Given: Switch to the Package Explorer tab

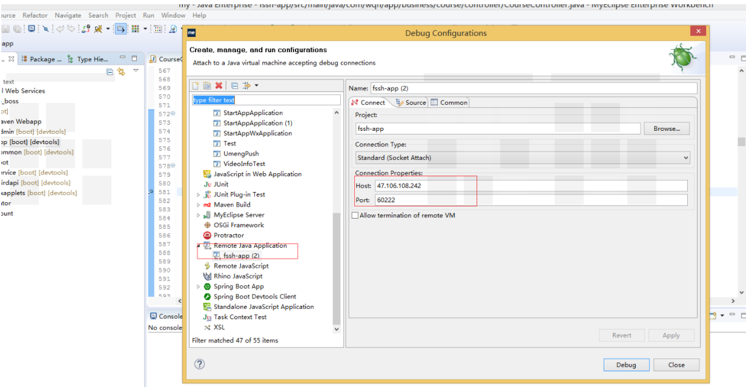Looking at the screenshot, I should coord(42,59).
